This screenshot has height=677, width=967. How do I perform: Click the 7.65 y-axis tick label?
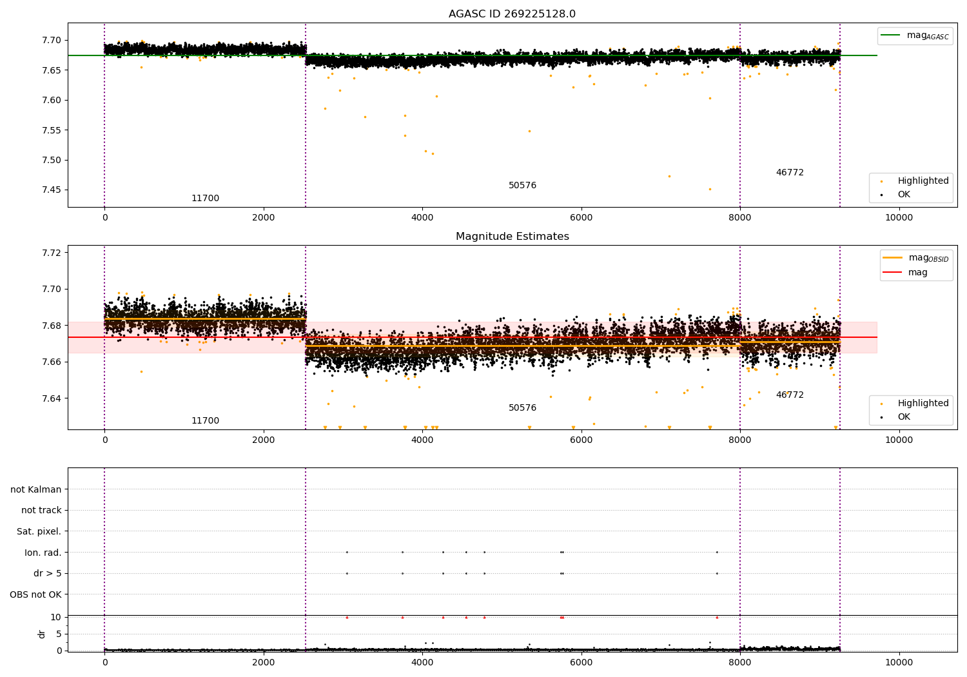pyautogui.click(x=52, y=70)
